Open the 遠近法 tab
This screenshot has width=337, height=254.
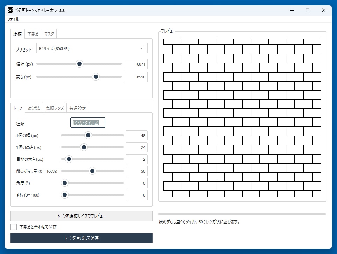(x=34, y=108)
